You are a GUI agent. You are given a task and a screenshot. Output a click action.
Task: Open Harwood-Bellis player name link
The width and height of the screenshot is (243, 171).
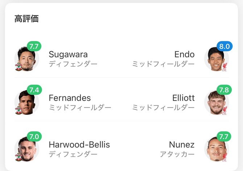point(79,145)
